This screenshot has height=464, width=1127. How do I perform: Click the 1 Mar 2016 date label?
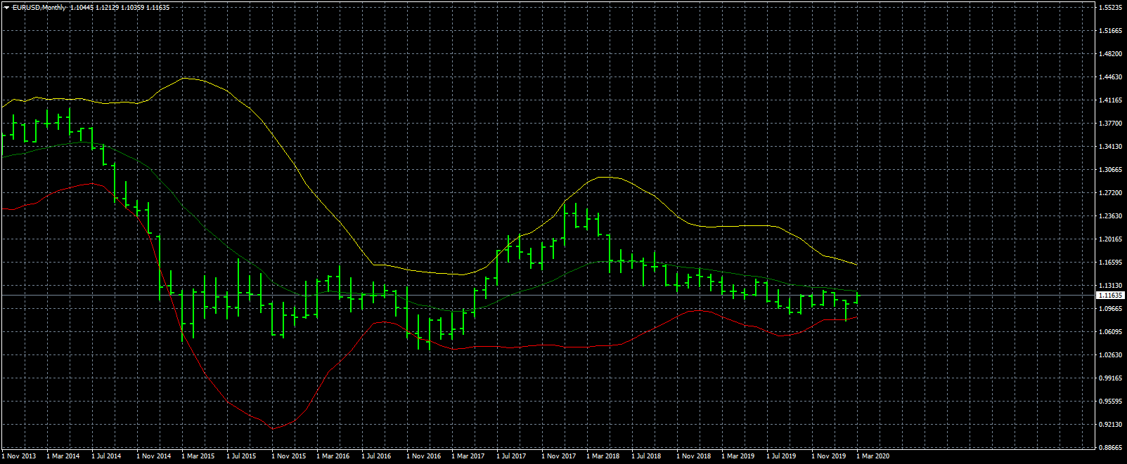tap(333, 456)
